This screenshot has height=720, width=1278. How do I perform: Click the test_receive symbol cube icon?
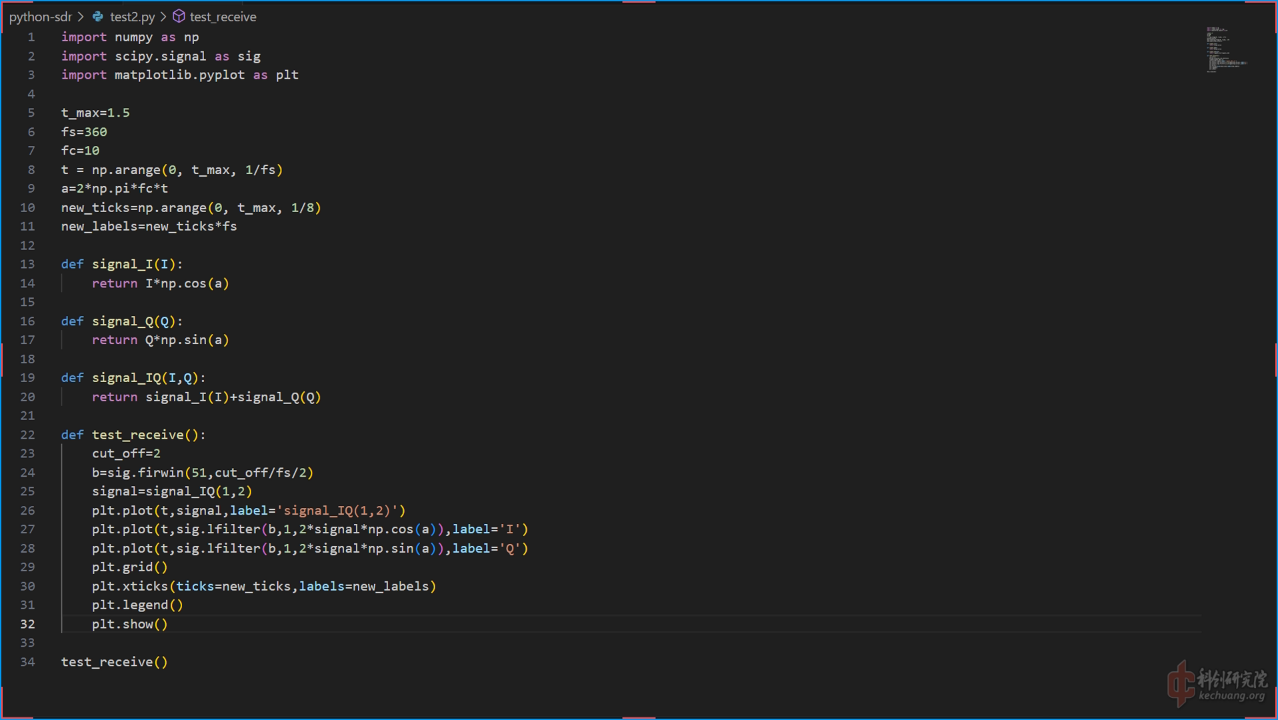(179, 17)
